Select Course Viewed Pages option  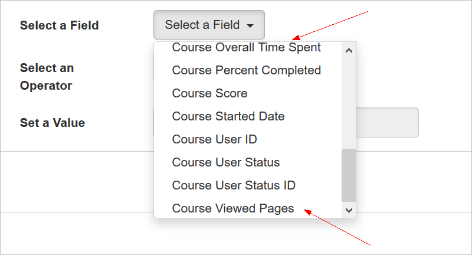(232, 208)
